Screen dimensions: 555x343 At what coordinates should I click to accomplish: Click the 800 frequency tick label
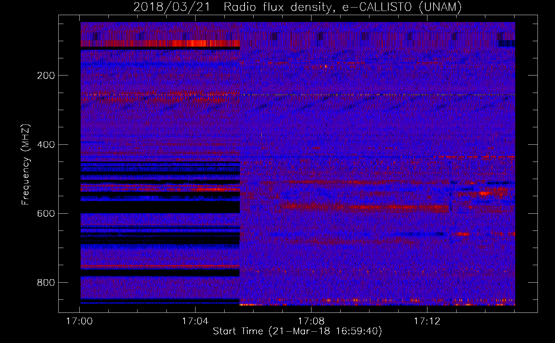46,283
